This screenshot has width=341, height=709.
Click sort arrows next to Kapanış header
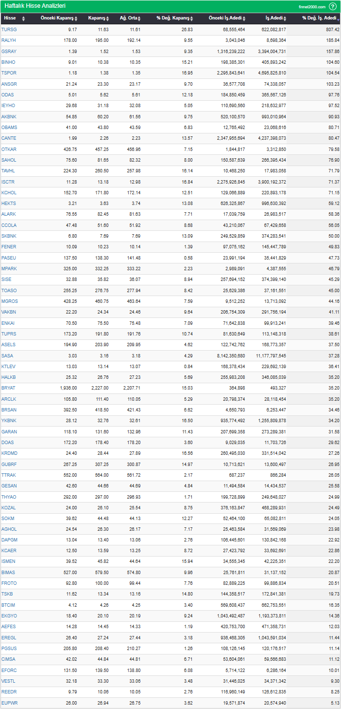coord(108,19)
